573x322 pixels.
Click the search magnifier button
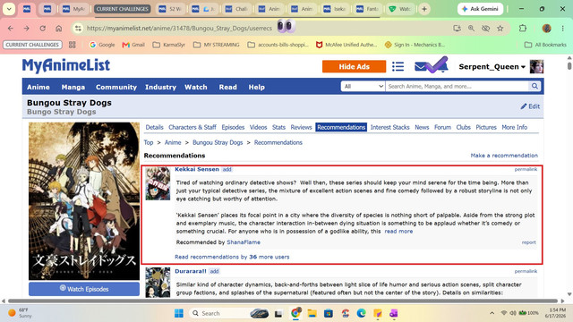tap(535, 86)
